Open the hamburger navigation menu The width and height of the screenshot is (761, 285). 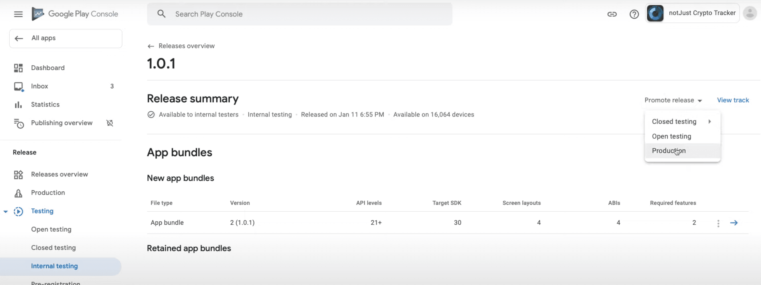coord(18,14)
